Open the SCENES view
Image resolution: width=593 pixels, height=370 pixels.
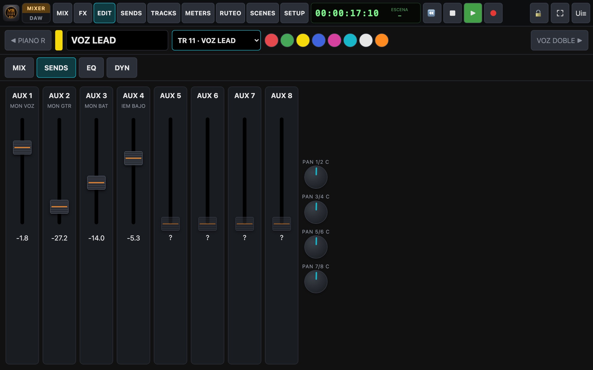pos(263,13)
